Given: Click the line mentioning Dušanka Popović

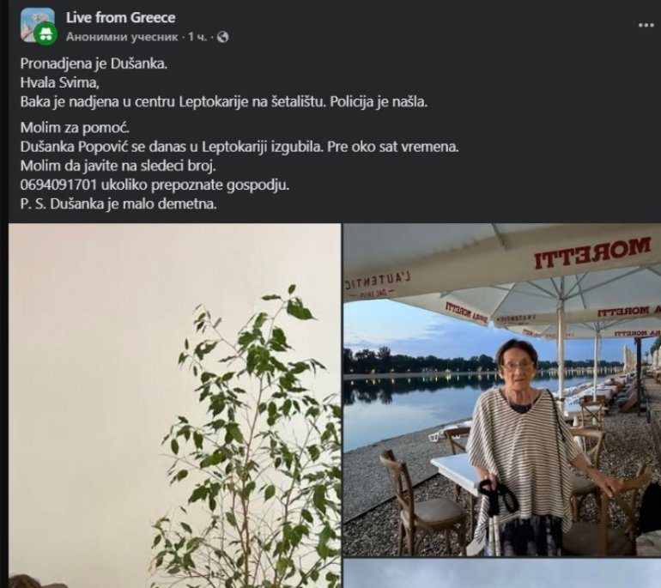Looking at the screenshot, I should click(x=240, y=147).
